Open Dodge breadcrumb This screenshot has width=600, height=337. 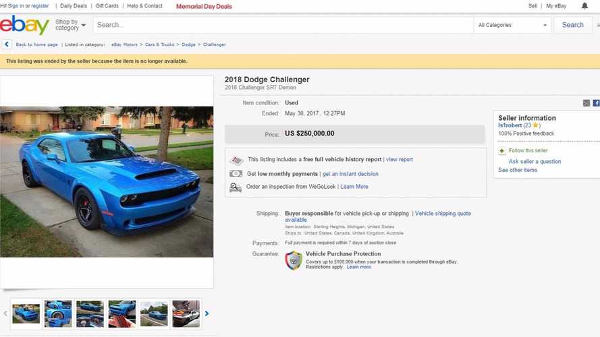[189, 44]
